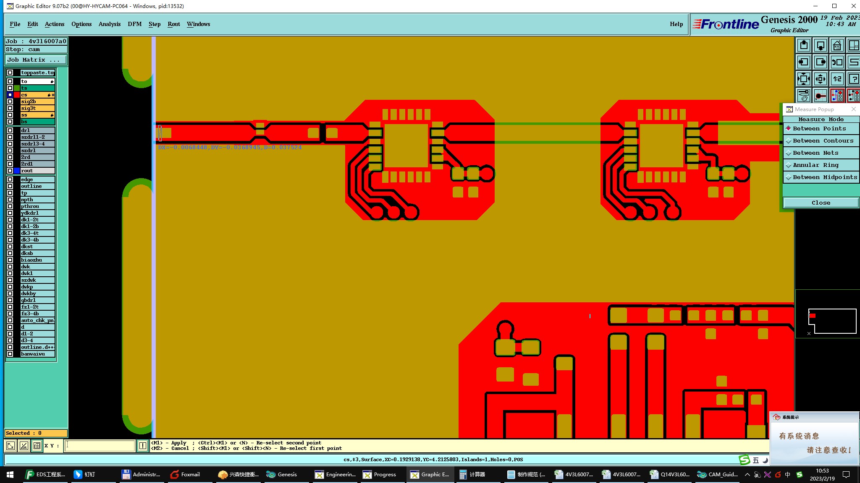Close the Measure Popup with Close button
860x483 pixels.
(x=821, y=203)
